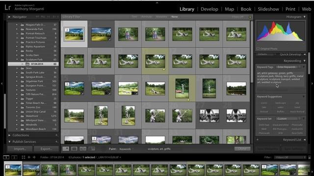The height and width of the screenshot is (176, 314).
Task: Open the Web module
Action: click(306, 9)
